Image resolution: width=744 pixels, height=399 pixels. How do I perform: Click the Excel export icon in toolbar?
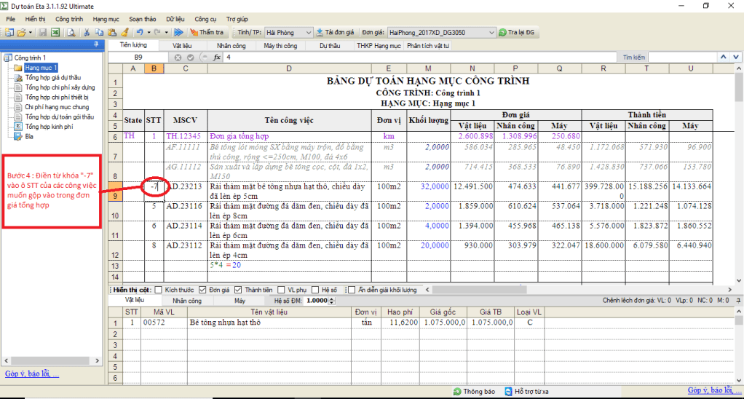55,33
